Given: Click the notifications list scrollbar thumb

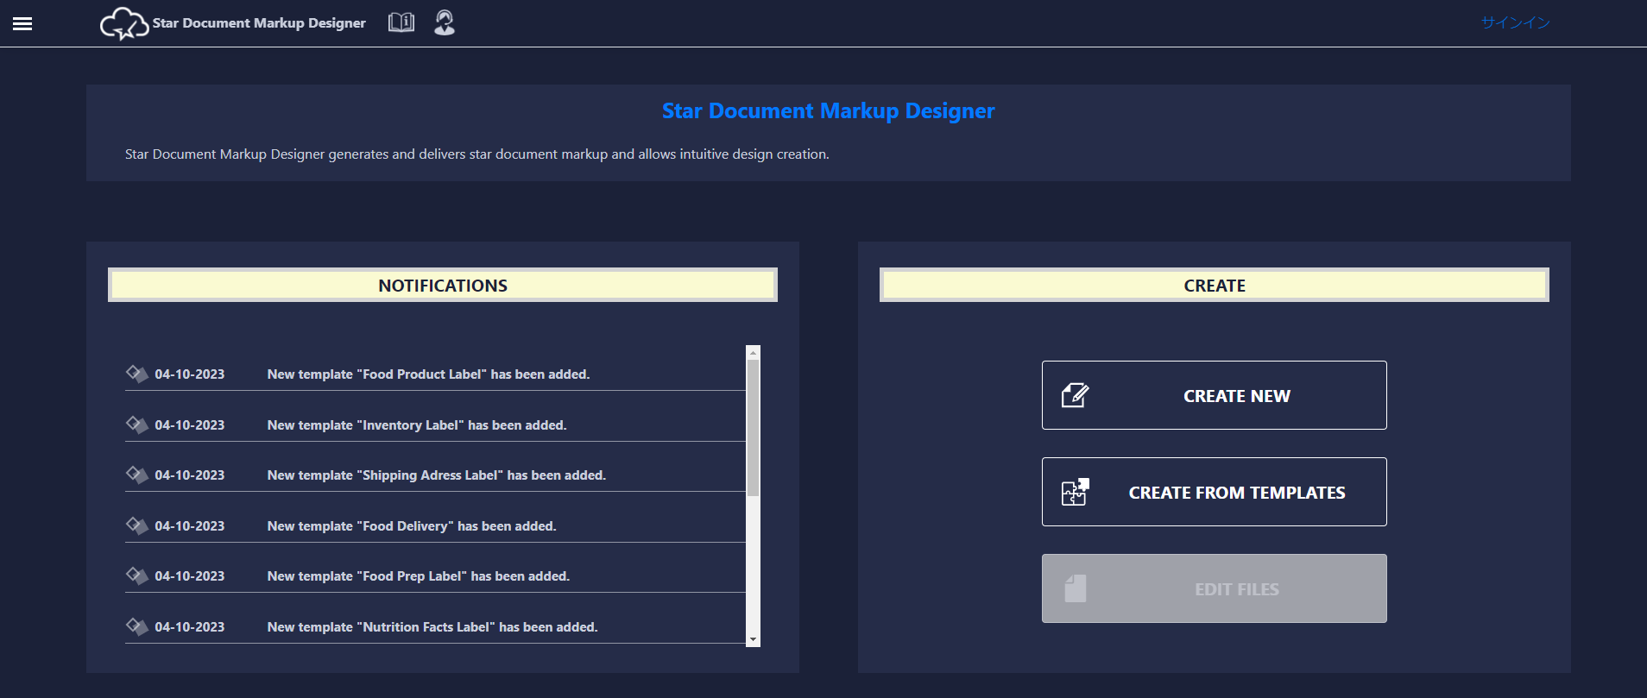Looking at the screenshot, I should pyautogui.click(x=753, y=427).
